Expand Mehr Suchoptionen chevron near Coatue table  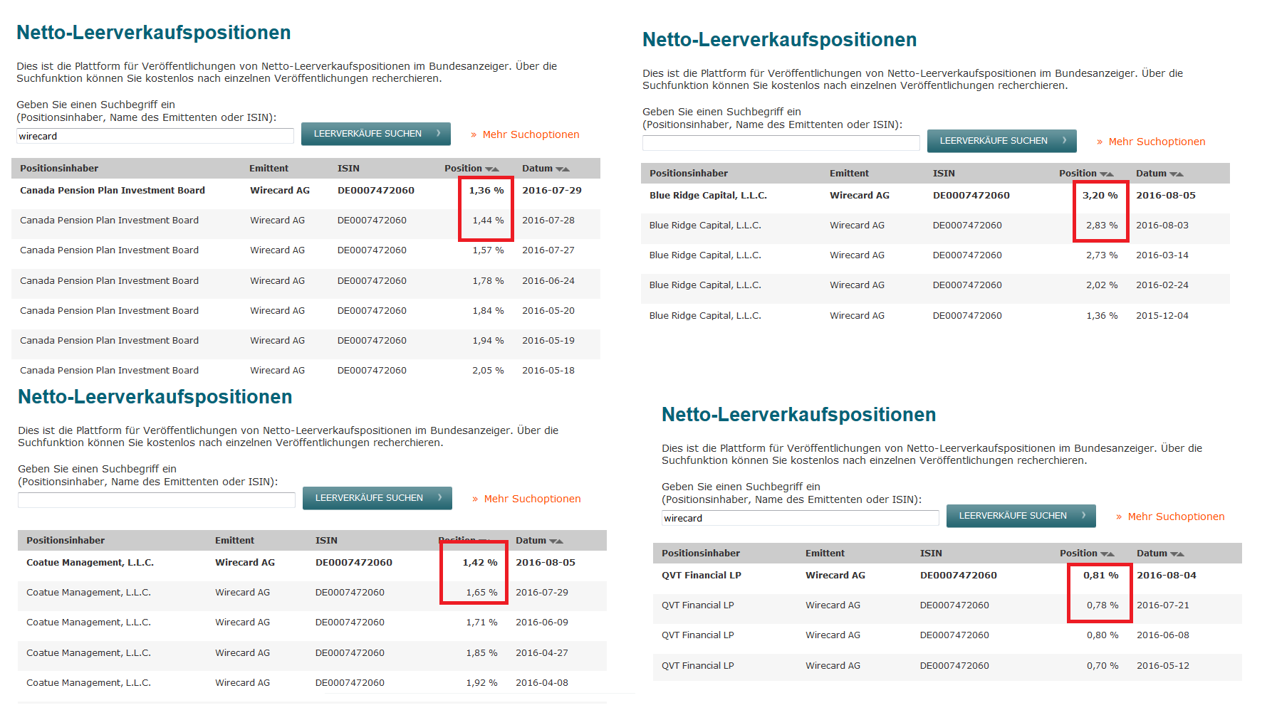[476, 499]
